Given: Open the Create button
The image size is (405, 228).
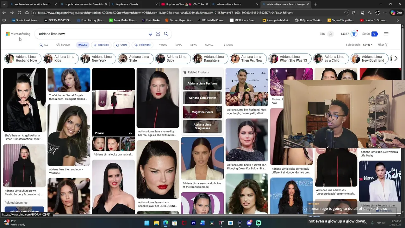Looking at the screenshot, I should [121, 45].
